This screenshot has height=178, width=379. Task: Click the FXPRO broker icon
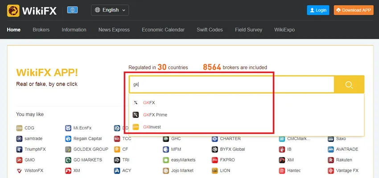[x=214, y=160]
